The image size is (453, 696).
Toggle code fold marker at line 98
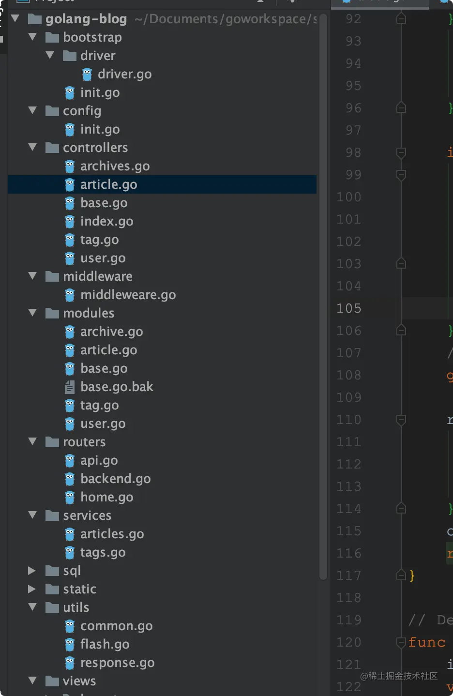coord(401,153)
